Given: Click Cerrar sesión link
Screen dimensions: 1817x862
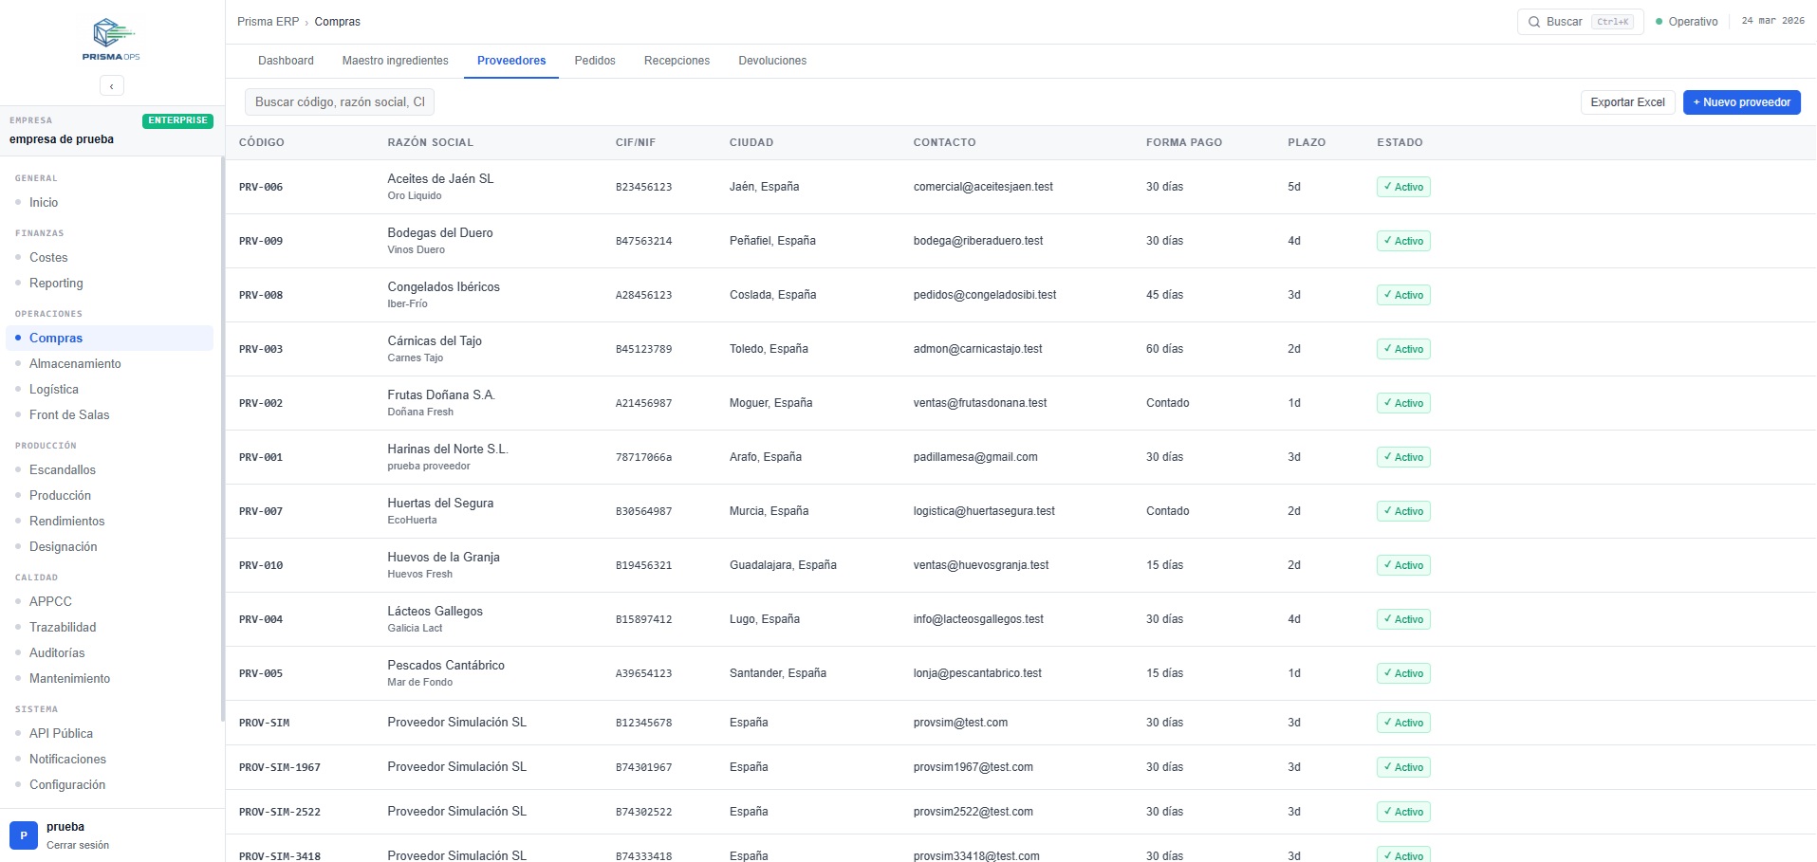Looking at the screenshot, I should pyautogui.click(x=78, y=845).
